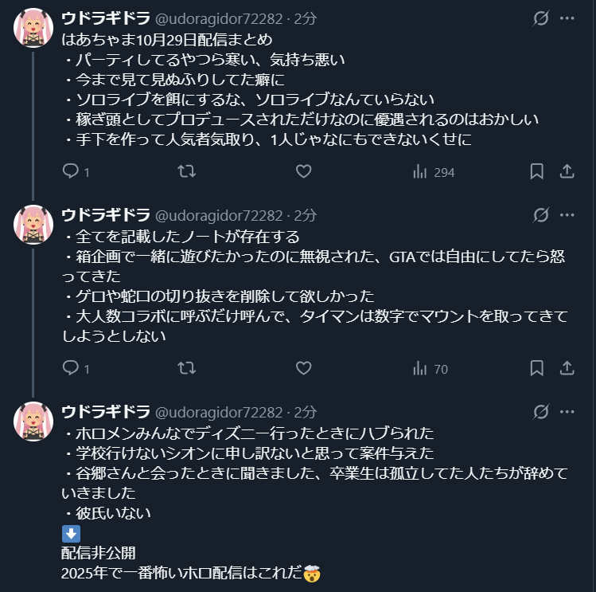
Task: Open more options menu on third tweet
Action: coord(567,412)
